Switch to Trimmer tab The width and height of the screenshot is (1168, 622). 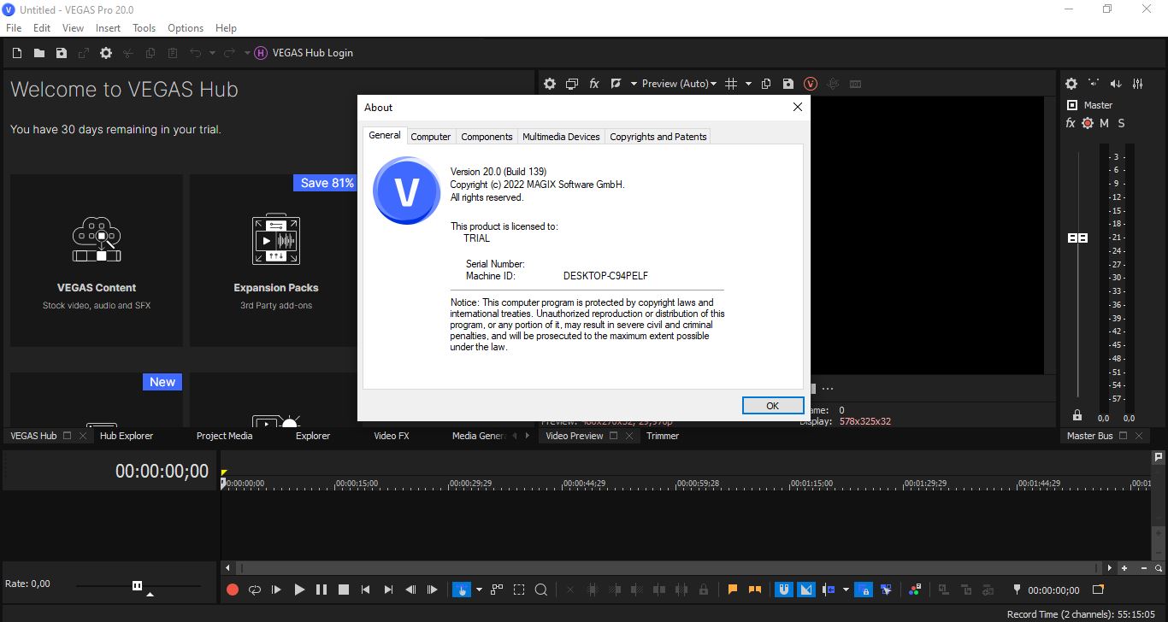coord(663,436)
